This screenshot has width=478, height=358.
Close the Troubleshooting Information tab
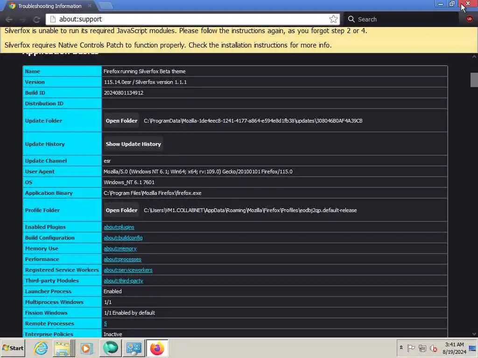pyautogui.click(x=90, y=6)
